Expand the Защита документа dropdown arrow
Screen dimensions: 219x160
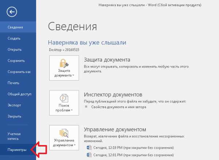pyautogui.click(x=73, y=75)
